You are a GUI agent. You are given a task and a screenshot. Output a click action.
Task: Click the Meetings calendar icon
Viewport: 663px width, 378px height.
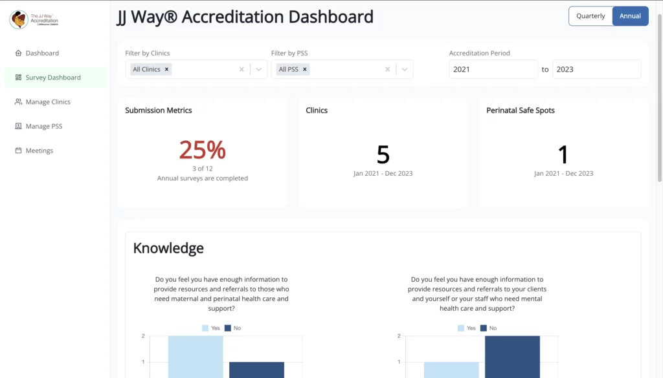tap(18, 151)
